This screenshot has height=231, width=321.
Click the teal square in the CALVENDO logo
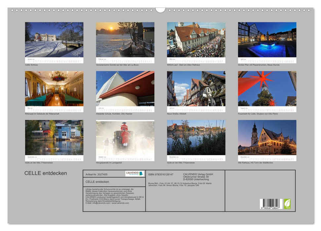coord(142,173)
